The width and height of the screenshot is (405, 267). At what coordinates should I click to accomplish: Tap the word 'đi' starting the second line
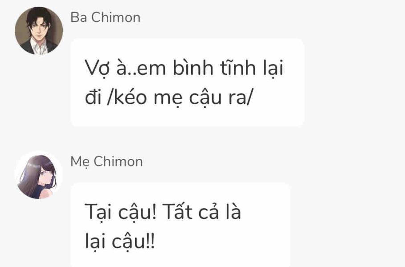pos(93,97)
